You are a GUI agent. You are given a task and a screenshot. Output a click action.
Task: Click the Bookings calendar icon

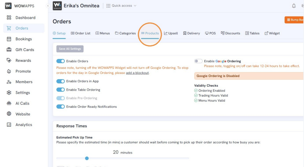pyautogui.click(x=9, y=39)
